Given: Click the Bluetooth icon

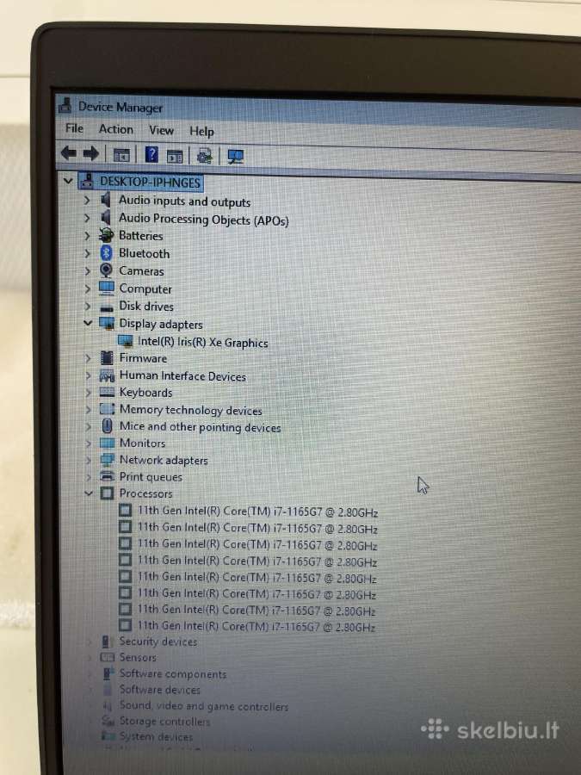Looking at the screenshot, I should pyautogui.click(x=106, y=253).
